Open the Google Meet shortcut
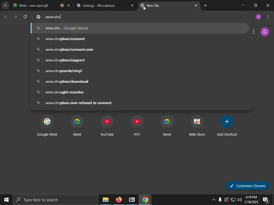This screenshot has width=274, height=205. click(x=47, y=126)
